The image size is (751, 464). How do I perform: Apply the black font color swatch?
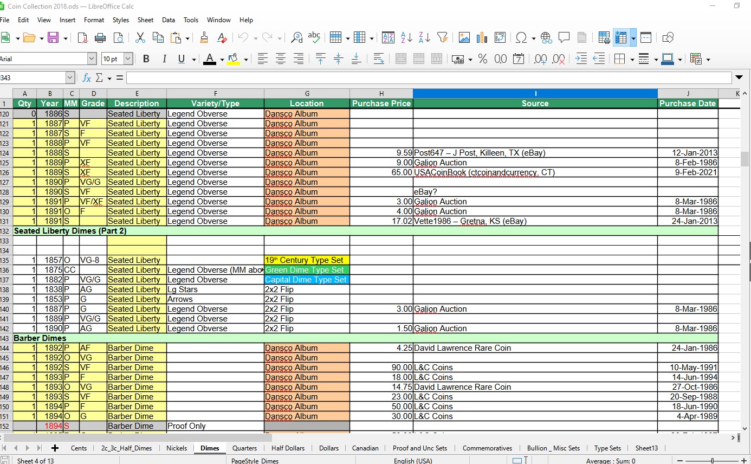click(x=210, y=59)
